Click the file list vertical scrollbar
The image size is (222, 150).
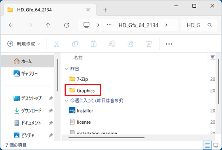pyautogui.click(x=218, y=82)
